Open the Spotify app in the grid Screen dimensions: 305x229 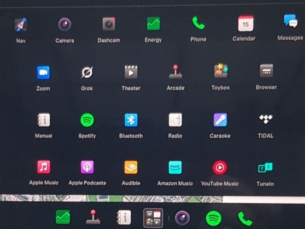click(87, 120)
